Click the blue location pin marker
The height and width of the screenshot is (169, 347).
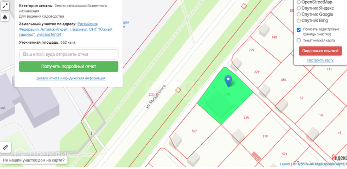click(x=228, y=81)
